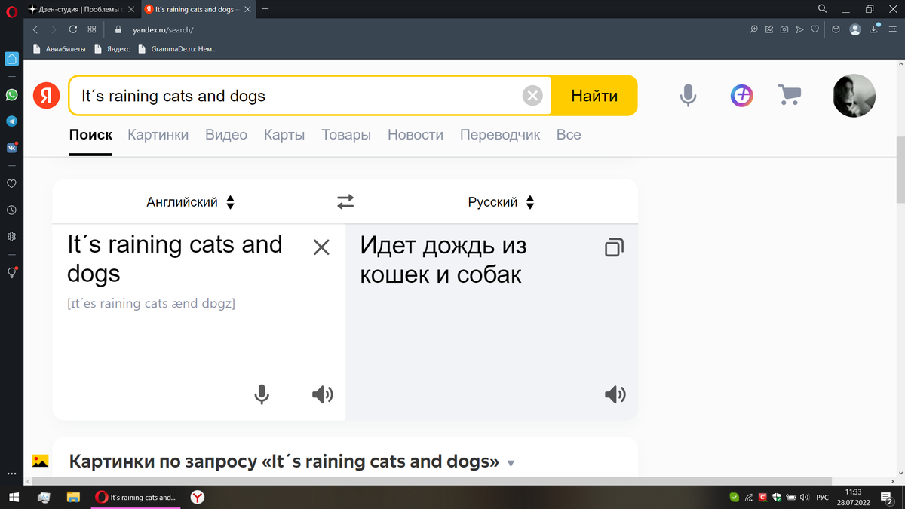Swap translation direction with the arrows
The width and height of the screenshot is (905, 509).
click(345, 201)
